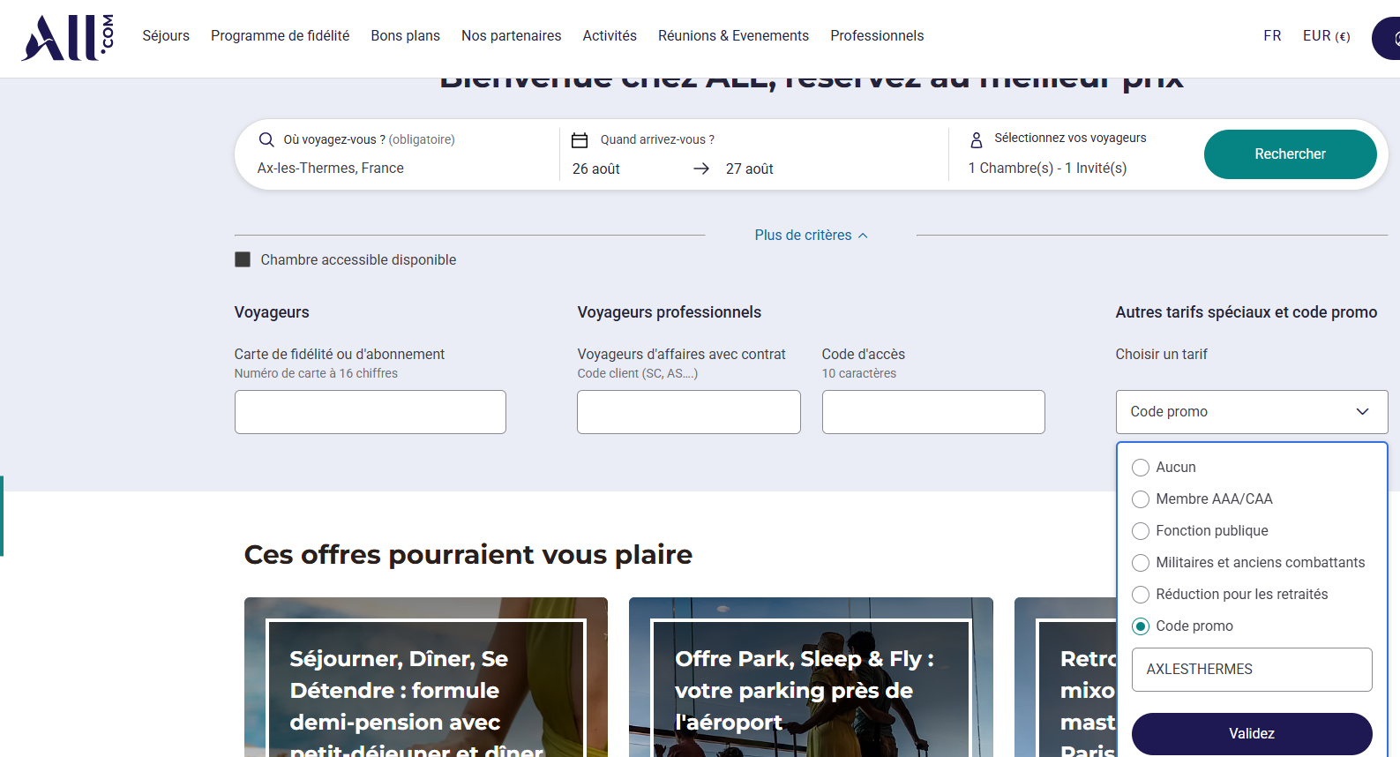Click the traveler person icon
This screenshot has height=757, width=1400.
point(976,140)
